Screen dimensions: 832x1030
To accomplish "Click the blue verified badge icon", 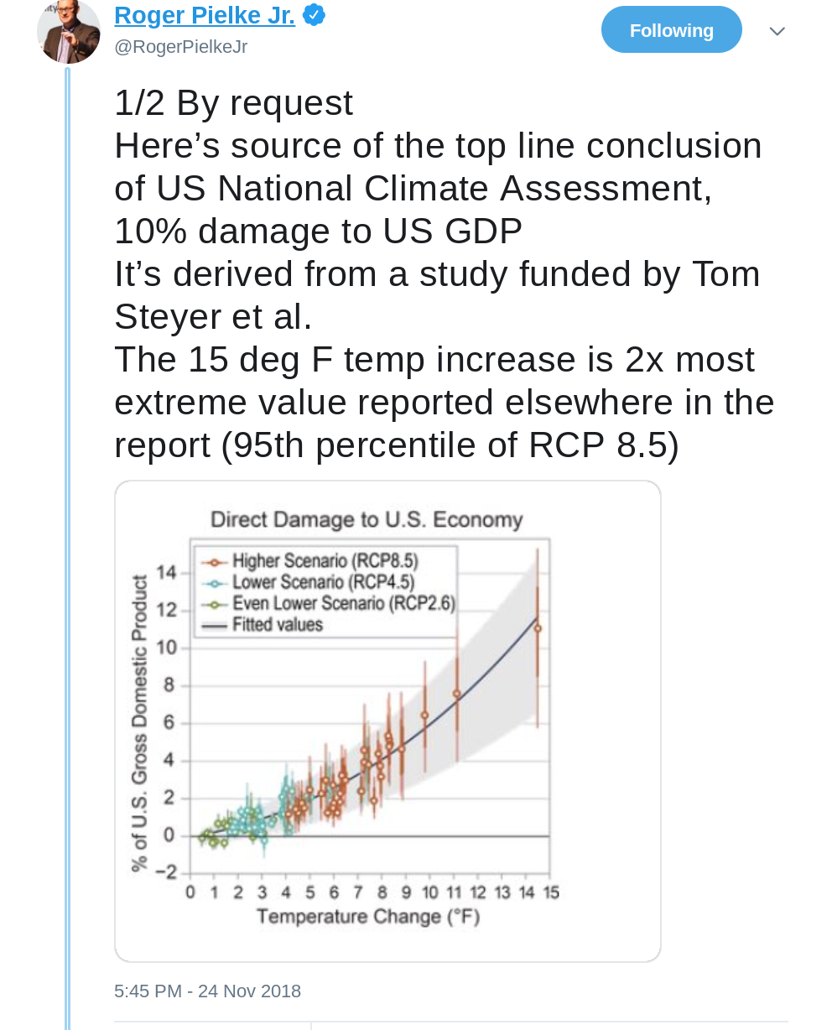I will (314, 15).
